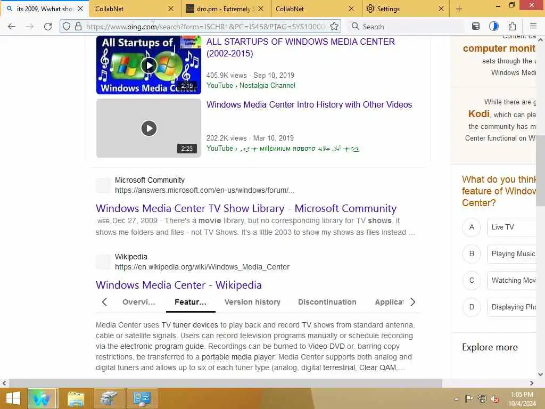Close the dro.pm tab
This screenshot has height=409, width=545.
pyautogui.click(x=261, y=9)
